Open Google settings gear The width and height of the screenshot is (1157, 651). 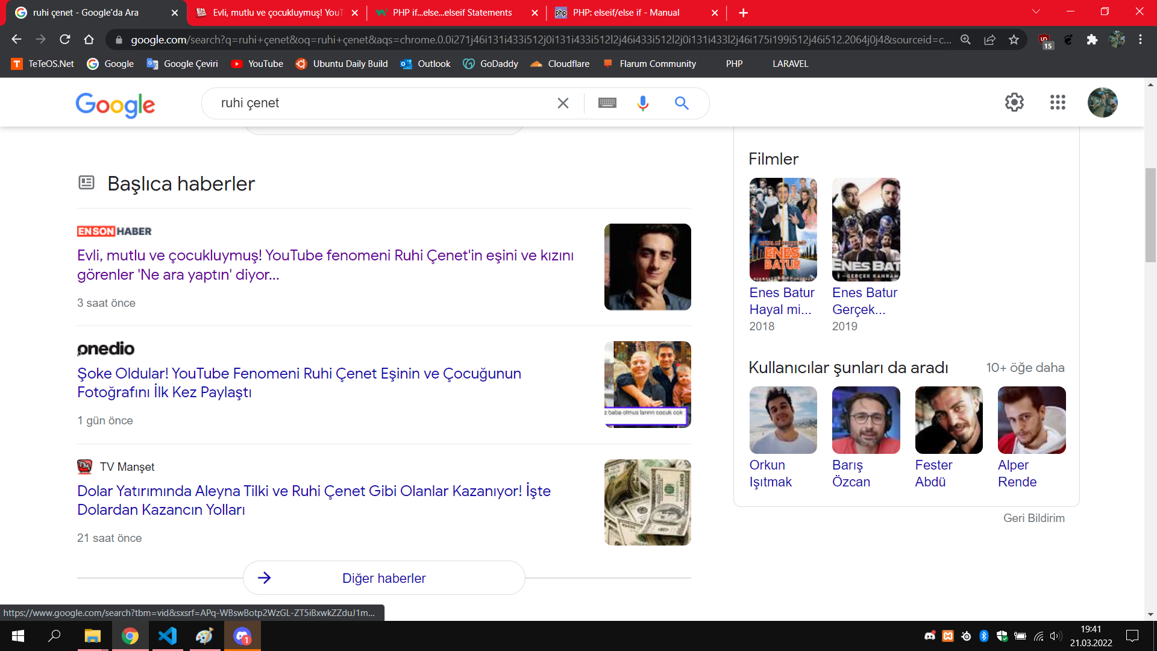point(1014,102)
